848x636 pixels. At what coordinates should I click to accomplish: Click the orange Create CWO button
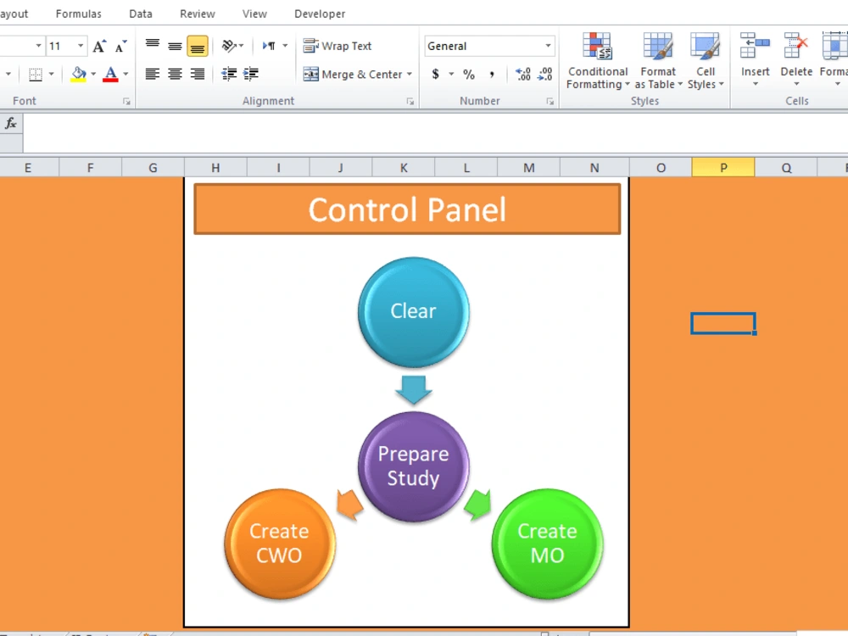coord(280,544)
